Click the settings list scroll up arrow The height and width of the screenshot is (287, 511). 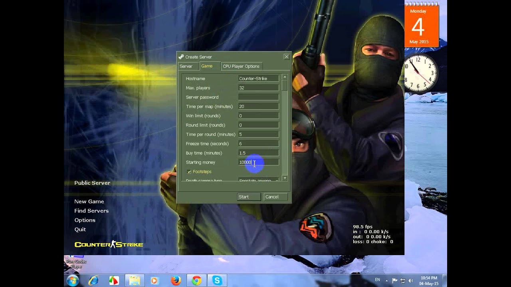tap(285, 77)
